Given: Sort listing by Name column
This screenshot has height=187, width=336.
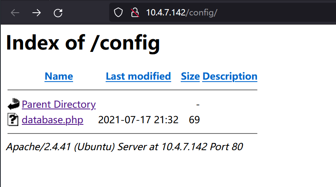Looking at the screenshot, I should click(59, 76).
